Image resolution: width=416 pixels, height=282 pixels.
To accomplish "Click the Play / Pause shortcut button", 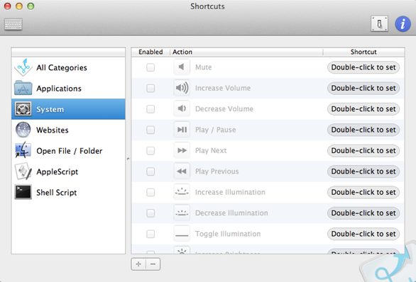I will coord(363,130).
